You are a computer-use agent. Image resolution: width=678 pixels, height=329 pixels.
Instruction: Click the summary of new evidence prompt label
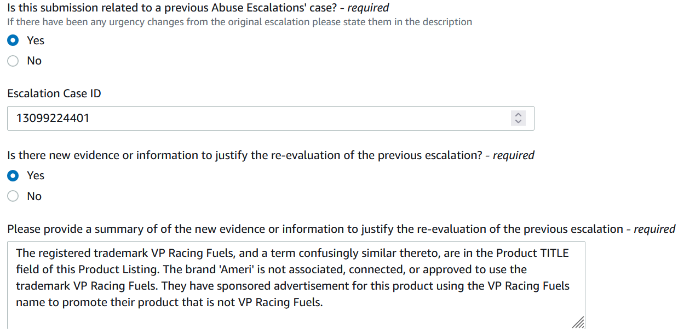point(341,229)
